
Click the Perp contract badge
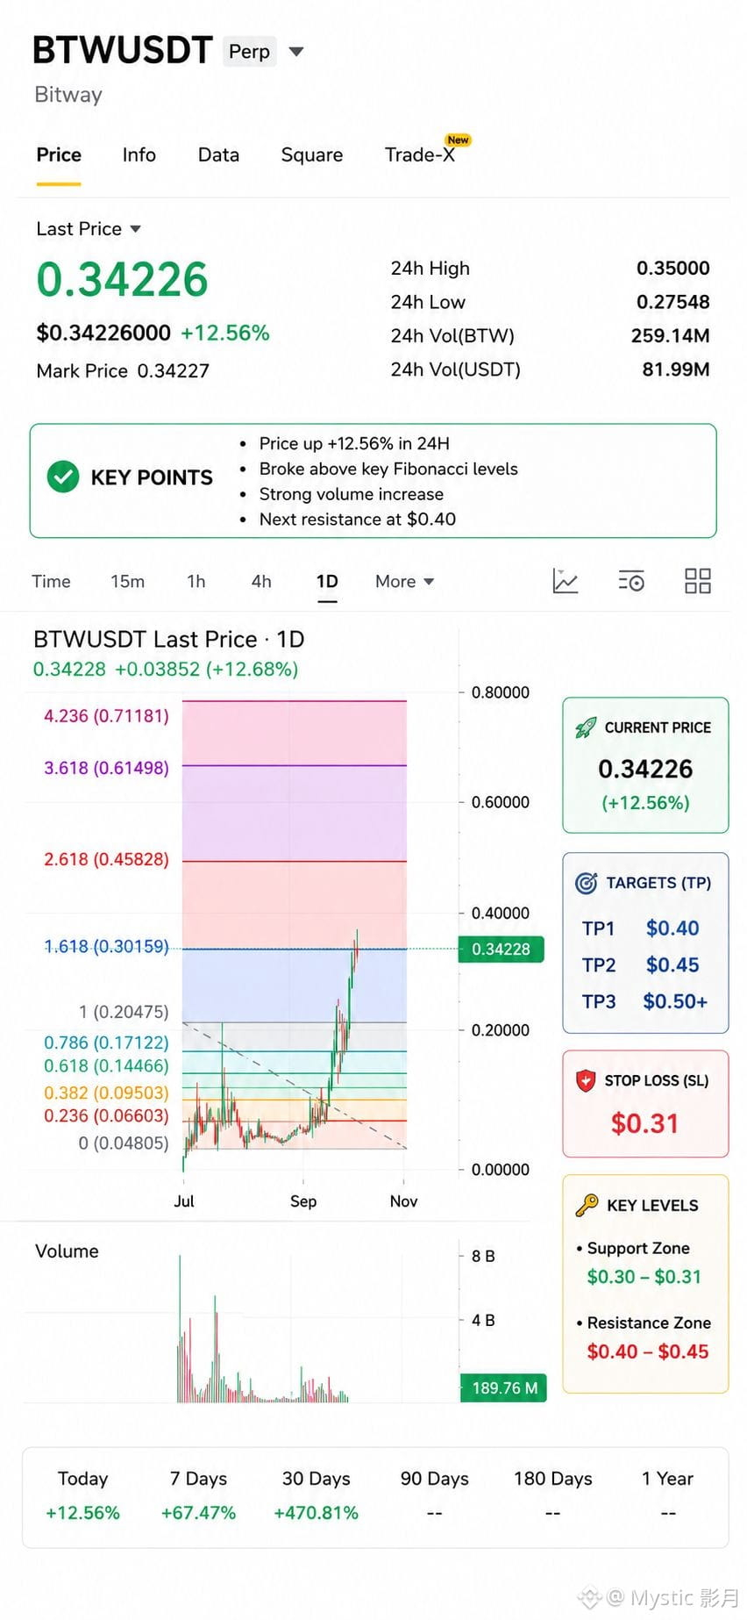(250, 52)
